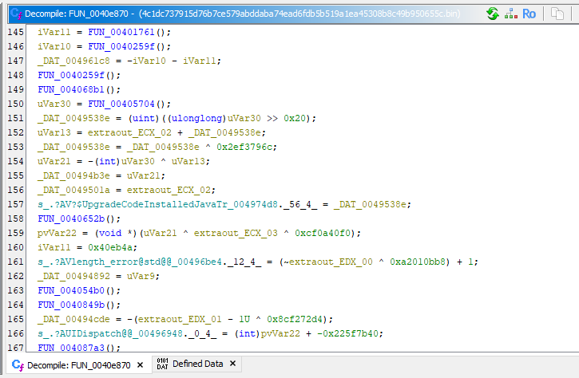Close the Defined Data tab
This screenshot has height=378, width=579.
tap(233, 364)
